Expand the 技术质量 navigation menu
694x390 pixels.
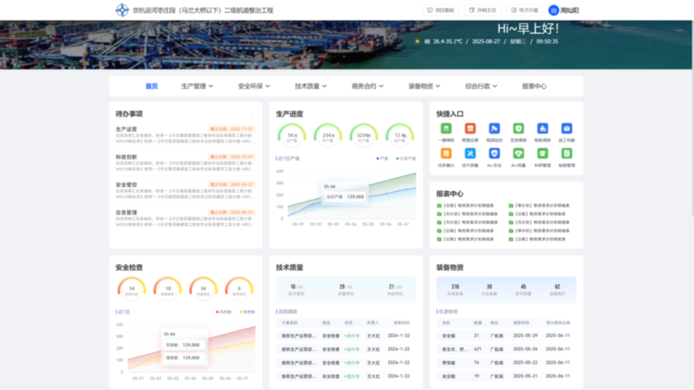coord(311,87)
